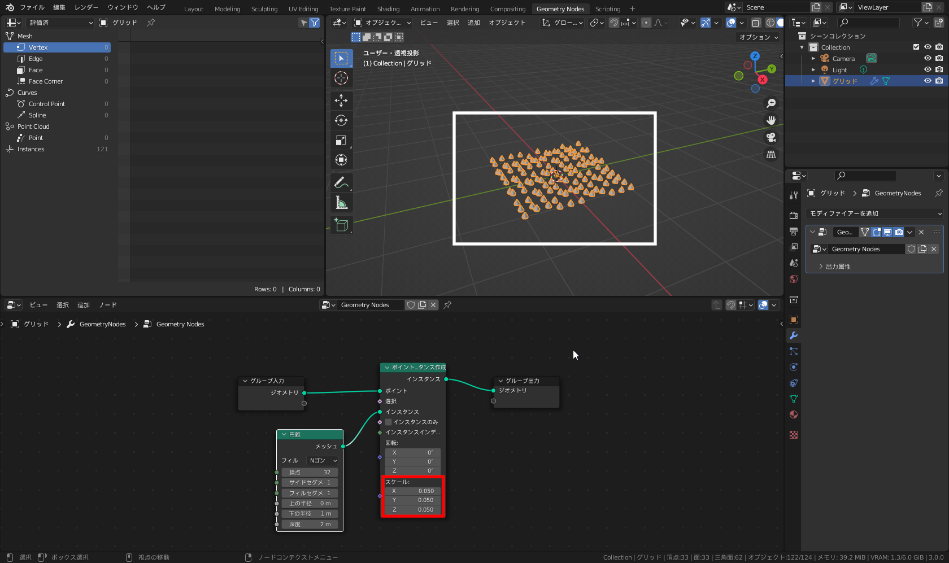Click the 3D Cursor tool
The image size is (949, 563).
click(x=341, y=78)
